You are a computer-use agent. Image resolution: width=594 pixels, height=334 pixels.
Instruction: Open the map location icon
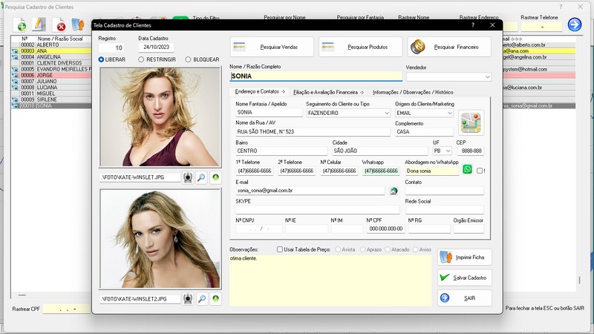pos(471,122)
